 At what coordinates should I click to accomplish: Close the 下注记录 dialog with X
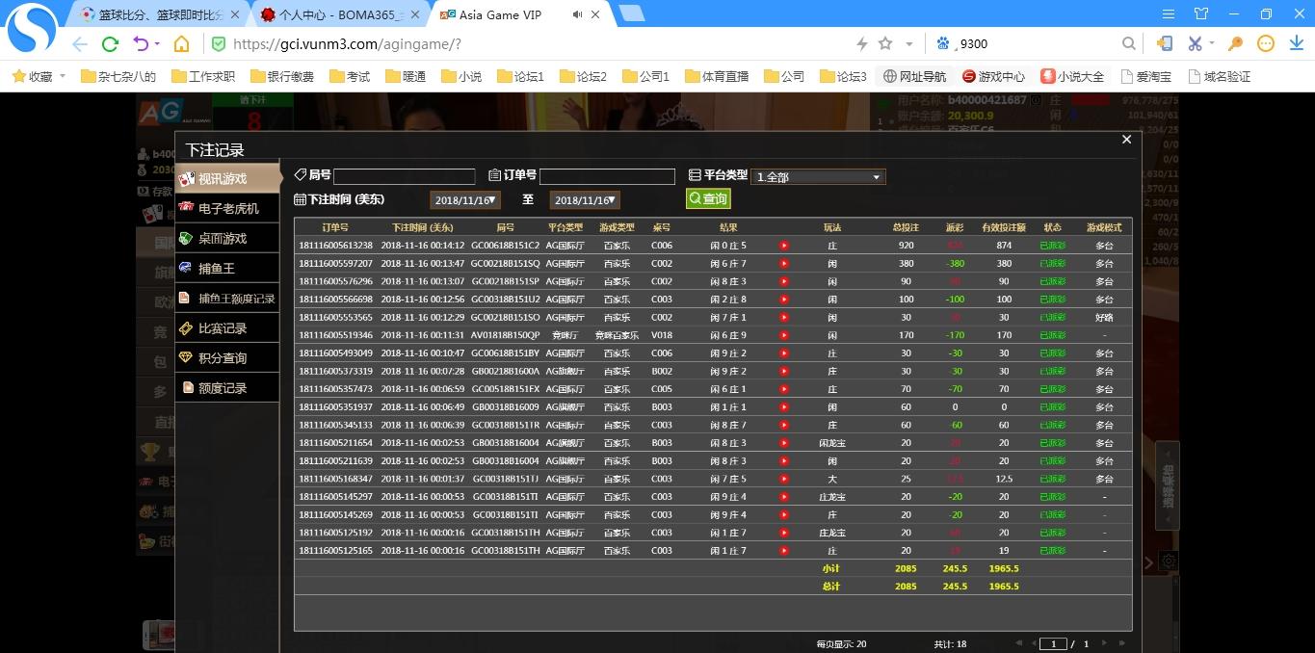point(1126,140)
